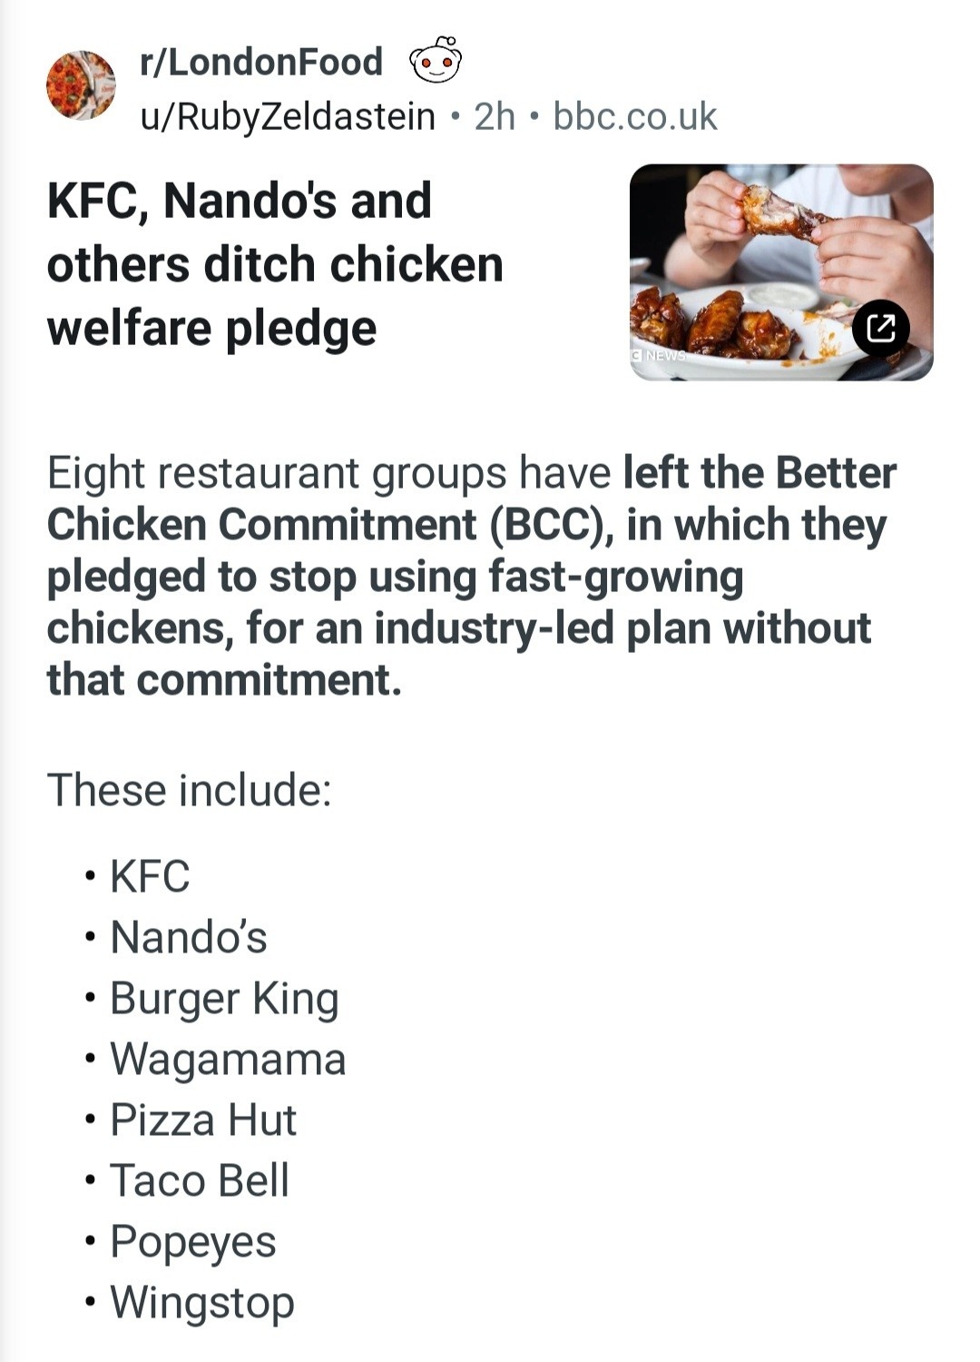Open the r/LondonFood community avatar

[x=81, y=86]
